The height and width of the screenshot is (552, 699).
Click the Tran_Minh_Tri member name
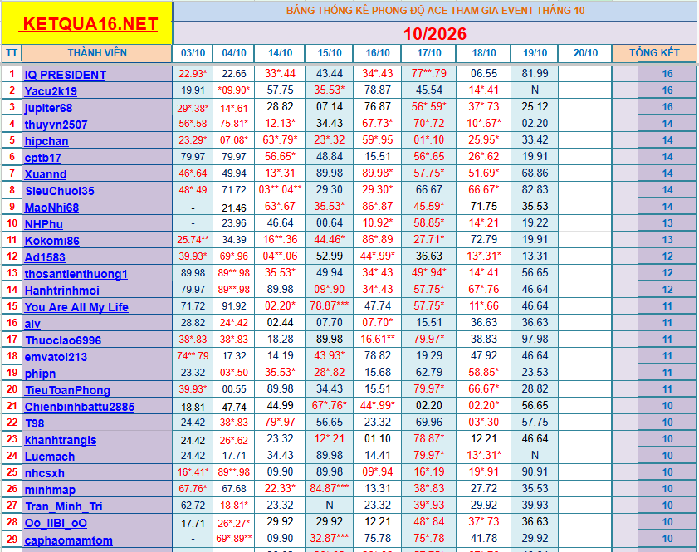[x=64, y=506]
